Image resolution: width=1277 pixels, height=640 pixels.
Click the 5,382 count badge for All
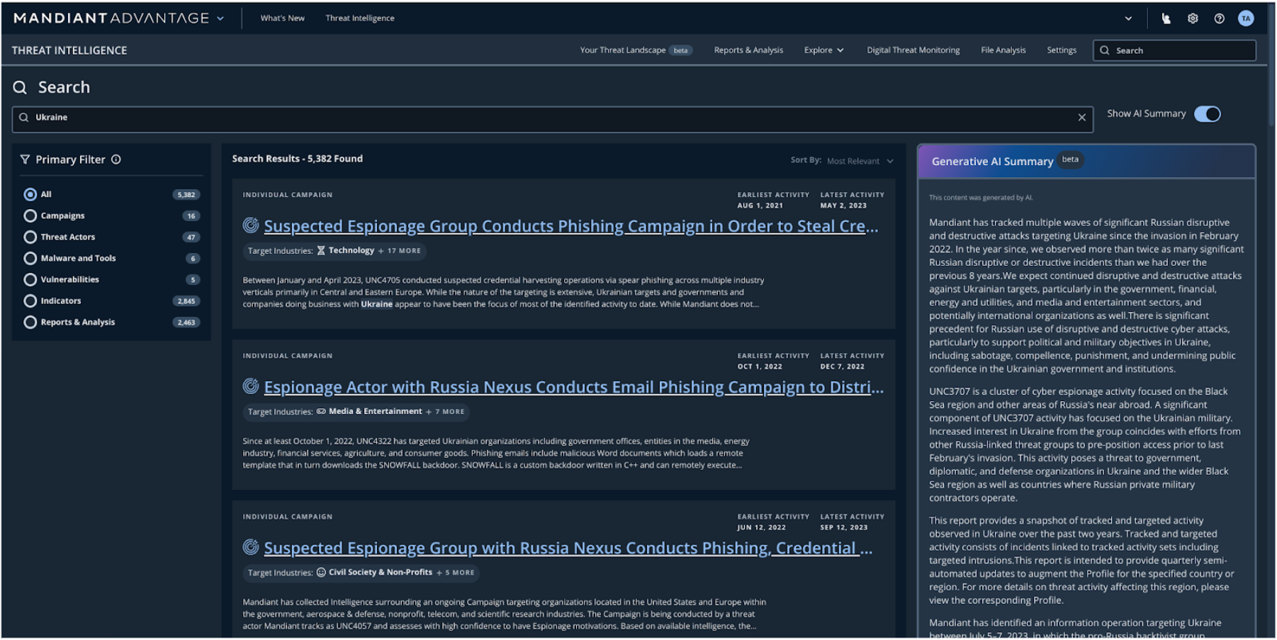[186, 194]
